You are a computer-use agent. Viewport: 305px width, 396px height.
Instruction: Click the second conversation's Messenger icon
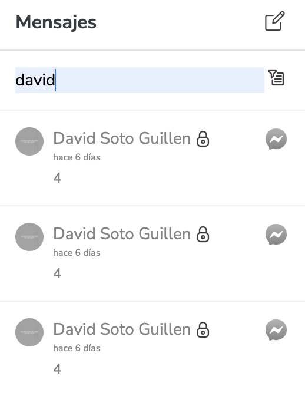[276, 235]
